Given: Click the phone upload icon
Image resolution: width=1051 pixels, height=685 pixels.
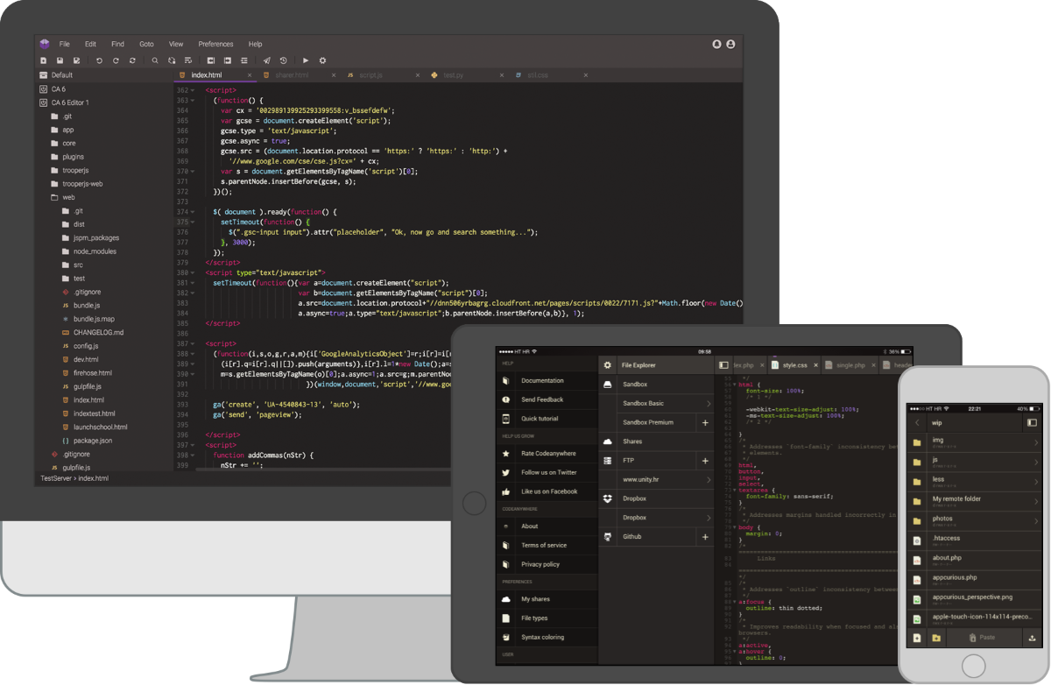Looking at the screenshot, I should 1033,637.
